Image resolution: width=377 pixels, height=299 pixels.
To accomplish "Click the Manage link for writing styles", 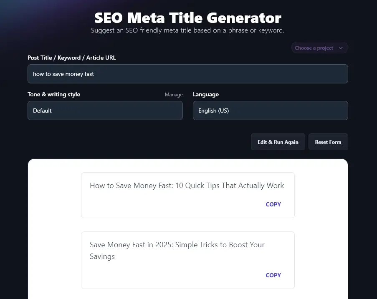I will (x=174, y=95).
